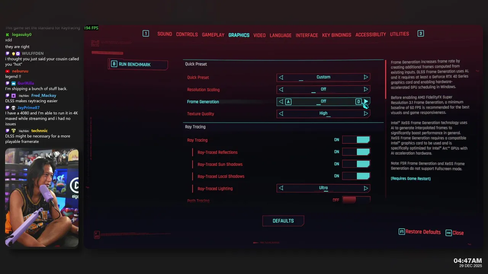
Task: Click the left arrow for Texture Quality
Action: pyautogui.click(x=281, y=113)
